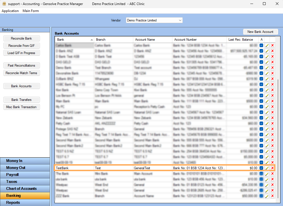Screen dimensions: 283x206
Task: Open Load QIF in Progress
Action: [x=22, y=53]
